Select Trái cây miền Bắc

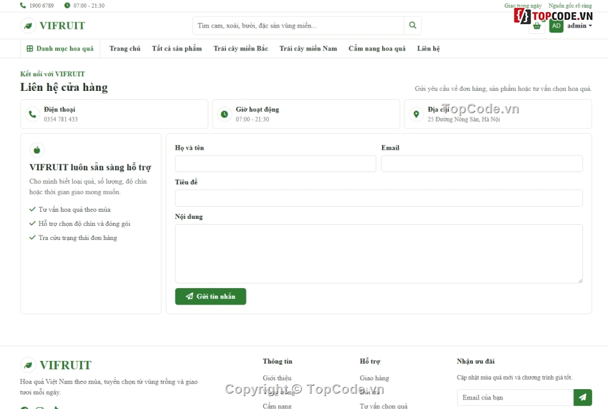(x=241, y=49)
